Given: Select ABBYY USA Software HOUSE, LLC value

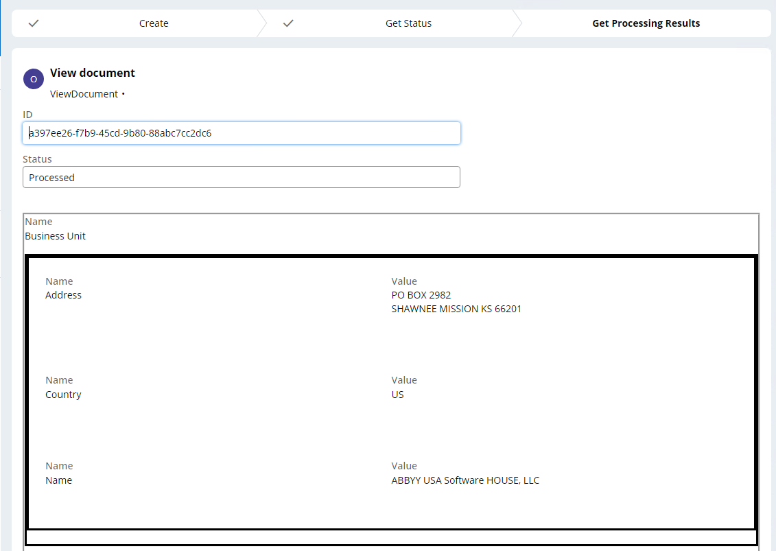Looking at the screenshot, I should 465,480.
